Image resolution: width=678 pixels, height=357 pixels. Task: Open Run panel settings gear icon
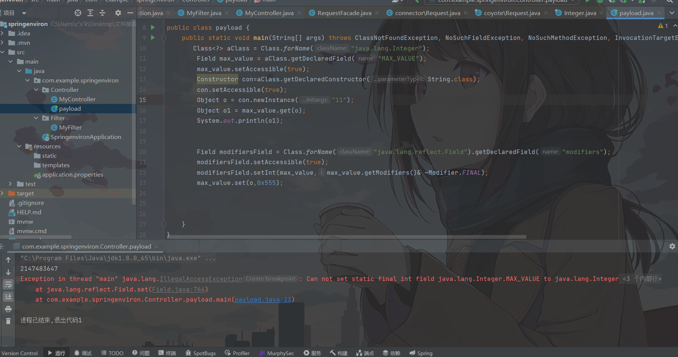672,246
